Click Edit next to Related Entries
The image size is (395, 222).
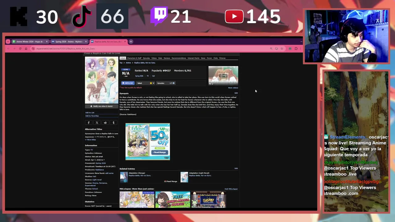coord(236,168)
